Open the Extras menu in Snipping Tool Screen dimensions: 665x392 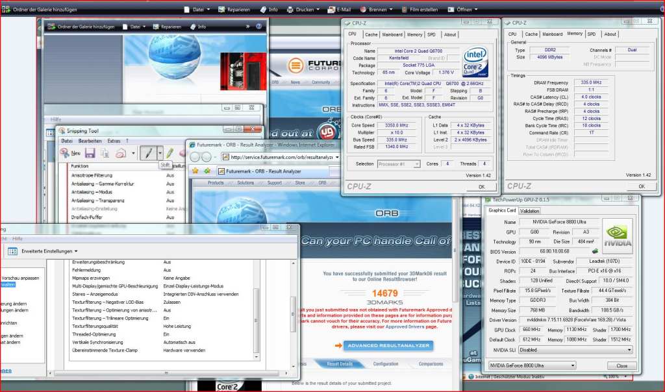pos(114,141)
